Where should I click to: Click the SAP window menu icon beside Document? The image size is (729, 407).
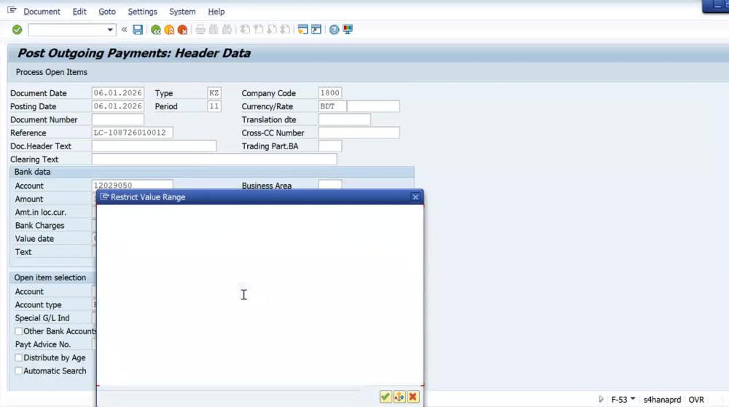[12, 10]
